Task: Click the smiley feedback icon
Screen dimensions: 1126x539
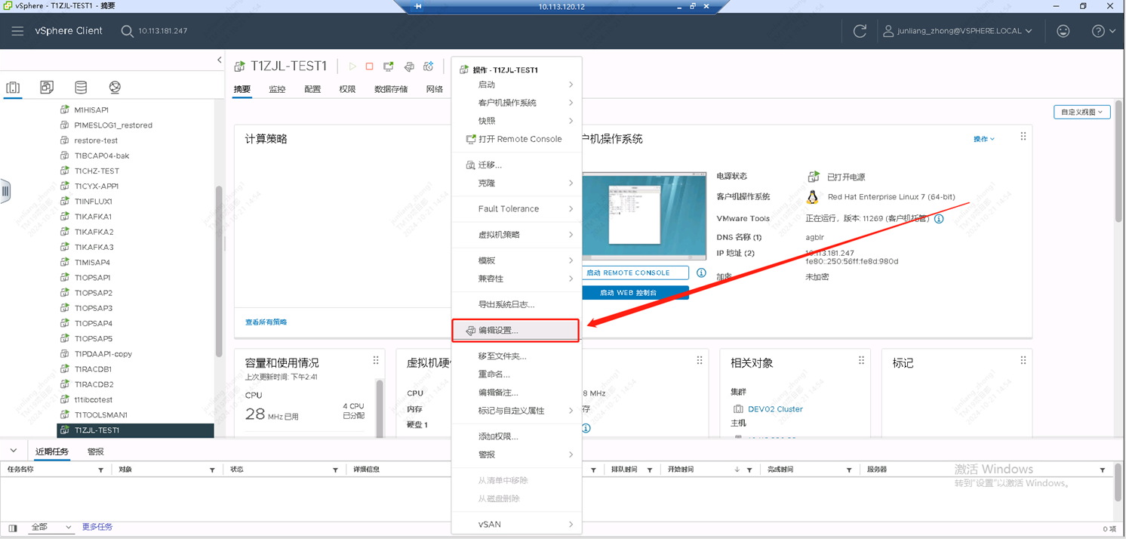Action: click(1063, 31)
